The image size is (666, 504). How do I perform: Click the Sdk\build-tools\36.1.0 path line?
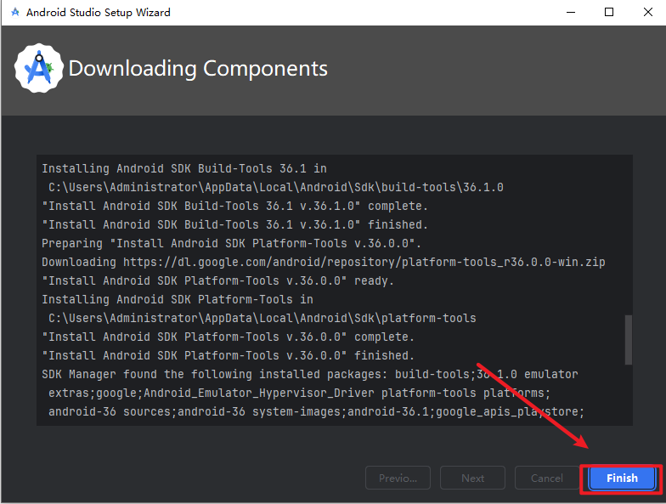click(x=275, y=187)
